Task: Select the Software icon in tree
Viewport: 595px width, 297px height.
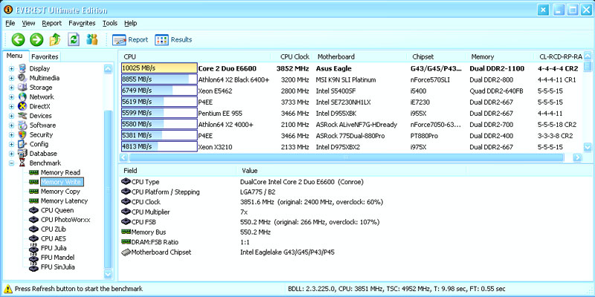Action: click(x=22, y=125)
